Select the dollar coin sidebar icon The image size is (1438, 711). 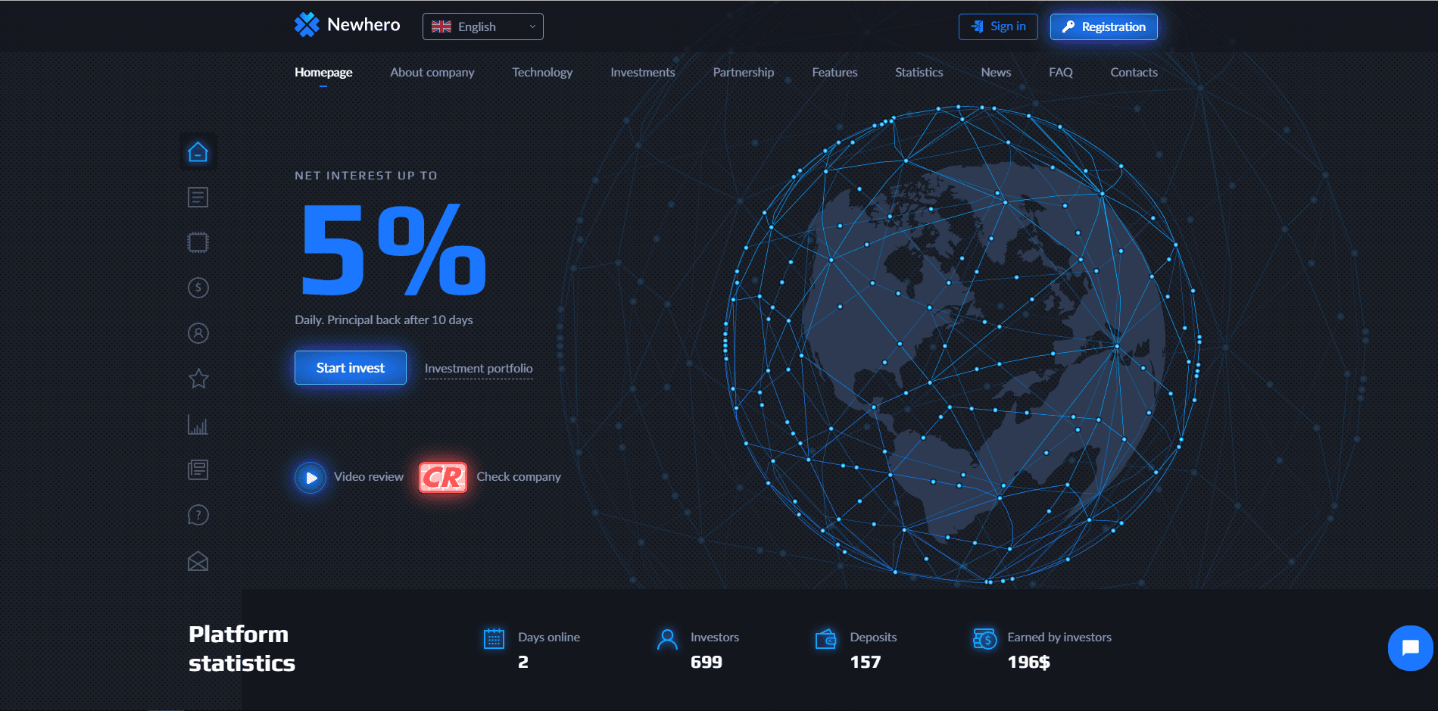point(198,288)
